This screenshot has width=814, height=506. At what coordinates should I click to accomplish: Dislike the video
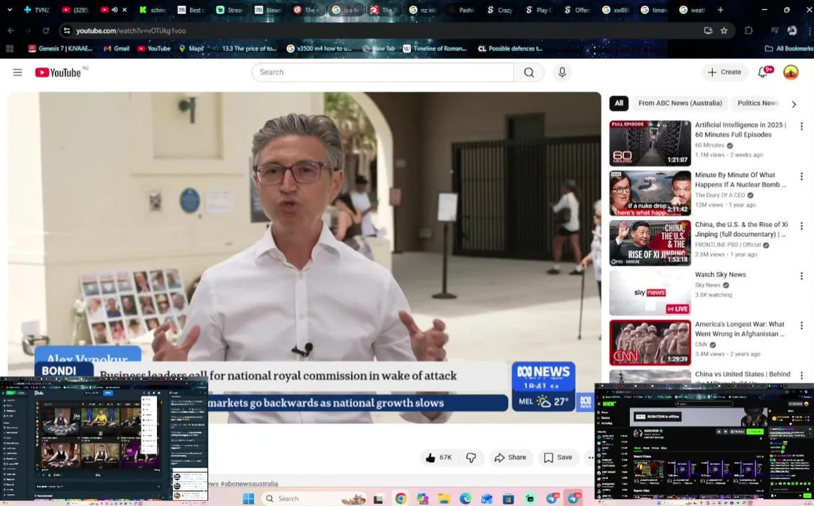click(471, 458)
